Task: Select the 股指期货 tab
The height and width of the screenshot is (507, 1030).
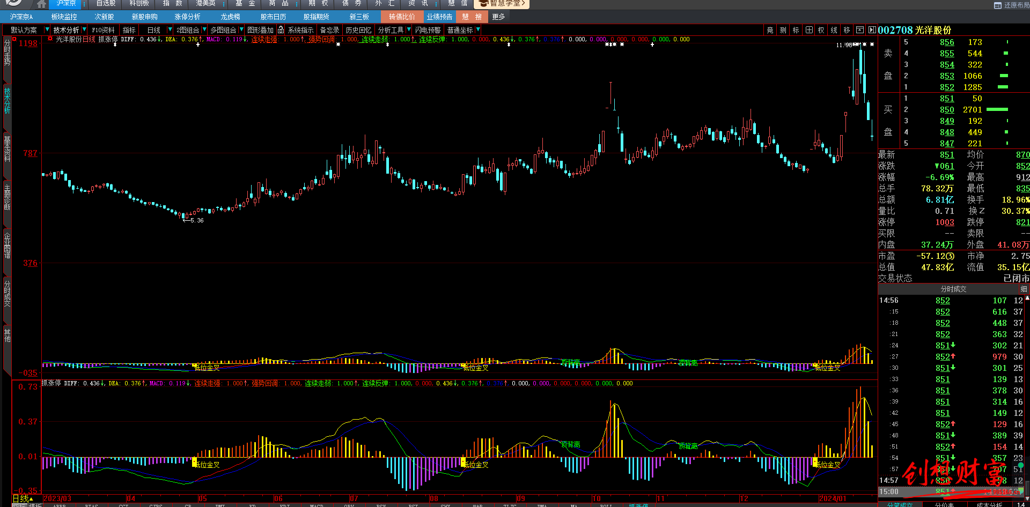Action: 316,17
